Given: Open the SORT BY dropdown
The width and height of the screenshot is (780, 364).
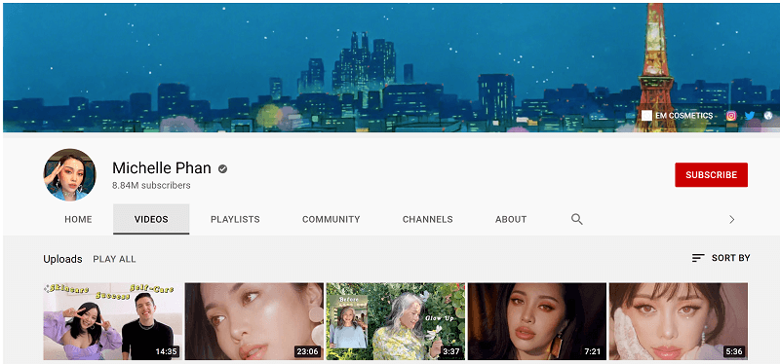Looking at the screenshot, I should coord(721,258).
